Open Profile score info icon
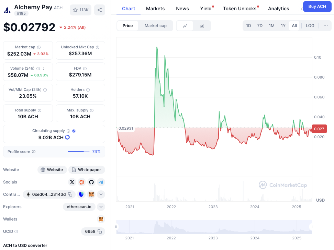 tap(34, 152)
